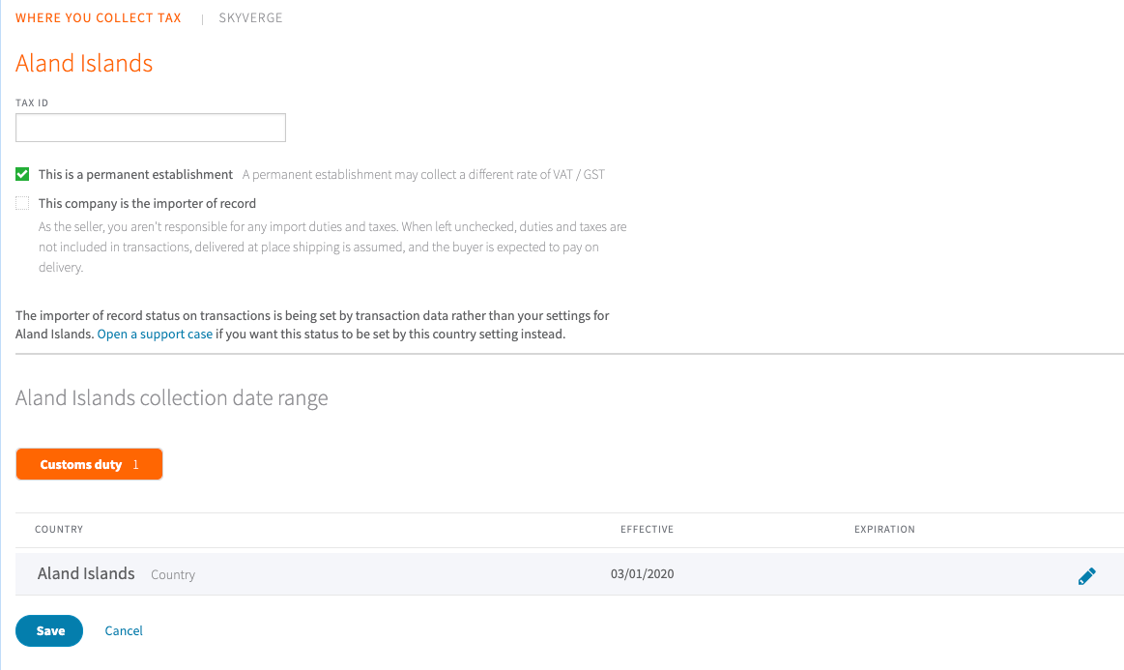Open the SKYVERGE breadcrumb item
This screenshot has width=1124, height=670.
coord(250,17)
